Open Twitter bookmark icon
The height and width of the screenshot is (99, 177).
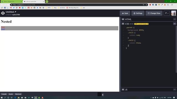click(x=14, y=8)
